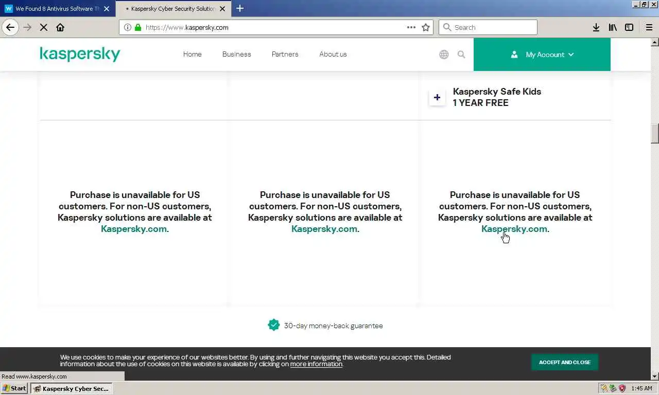Click Kaspersky.com link in the middle column

324,229
